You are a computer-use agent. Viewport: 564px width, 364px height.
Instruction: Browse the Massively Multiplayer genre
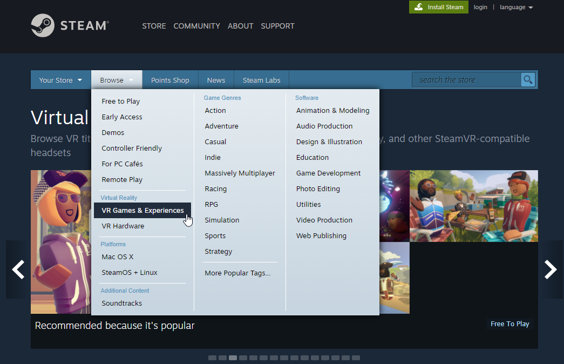coord(240,173)
